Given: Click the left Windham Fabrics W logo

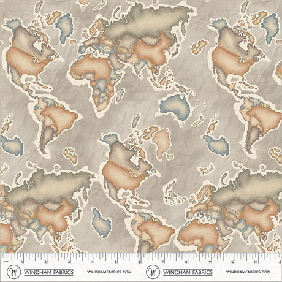Looking at the screenshot, I should click(14, 272).
